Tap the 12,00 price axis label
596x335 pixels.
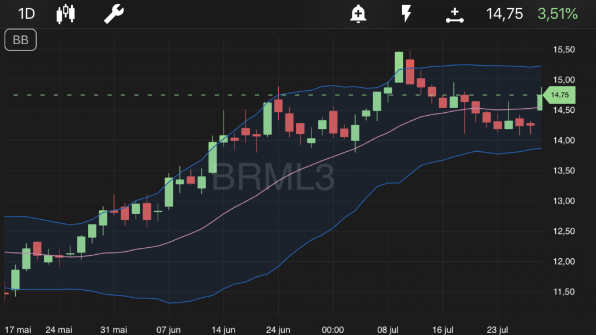point(563,262)
